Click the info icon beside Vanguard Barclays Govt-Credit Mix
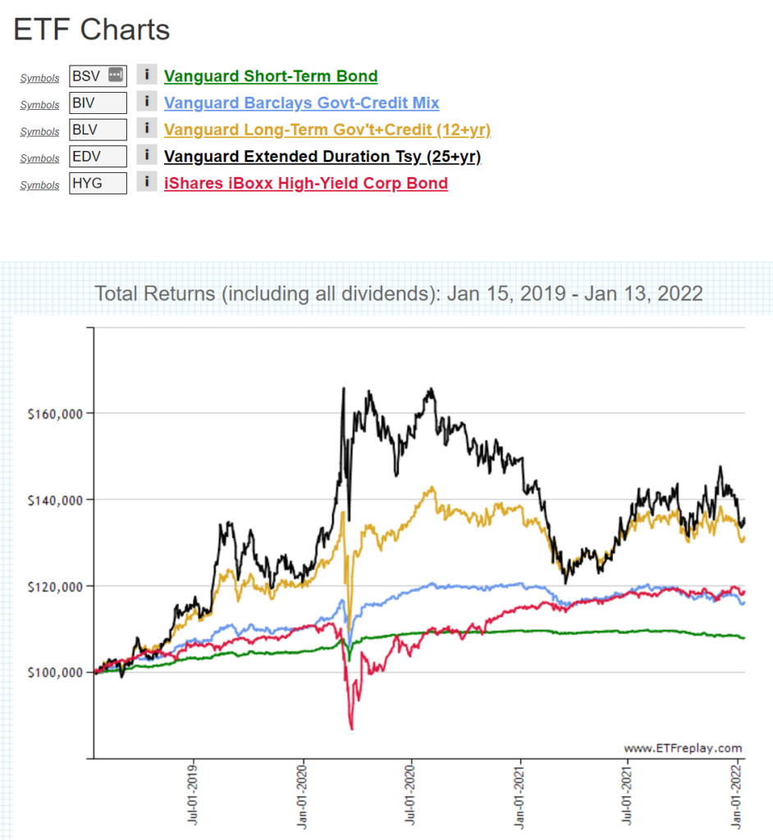The image size is (773, 840). [146, 102]
